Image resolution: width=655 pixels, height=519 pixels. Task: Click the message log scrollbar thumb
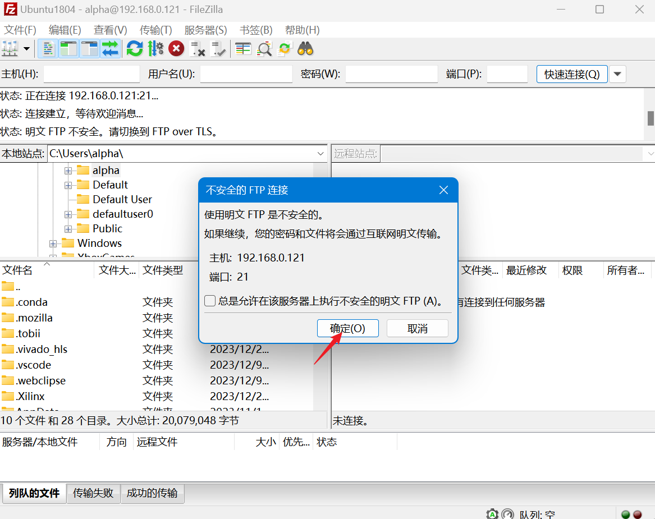tap(651, 118)
